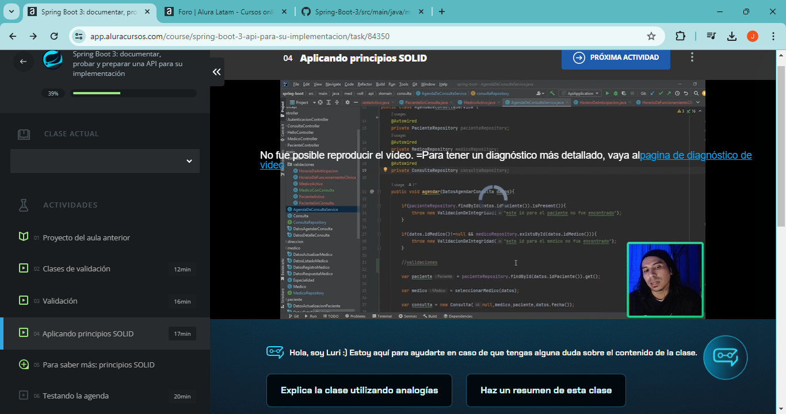786x414 pixels.
Task: Click the video icon beside Validación
Action: click(x=24, y=300)
